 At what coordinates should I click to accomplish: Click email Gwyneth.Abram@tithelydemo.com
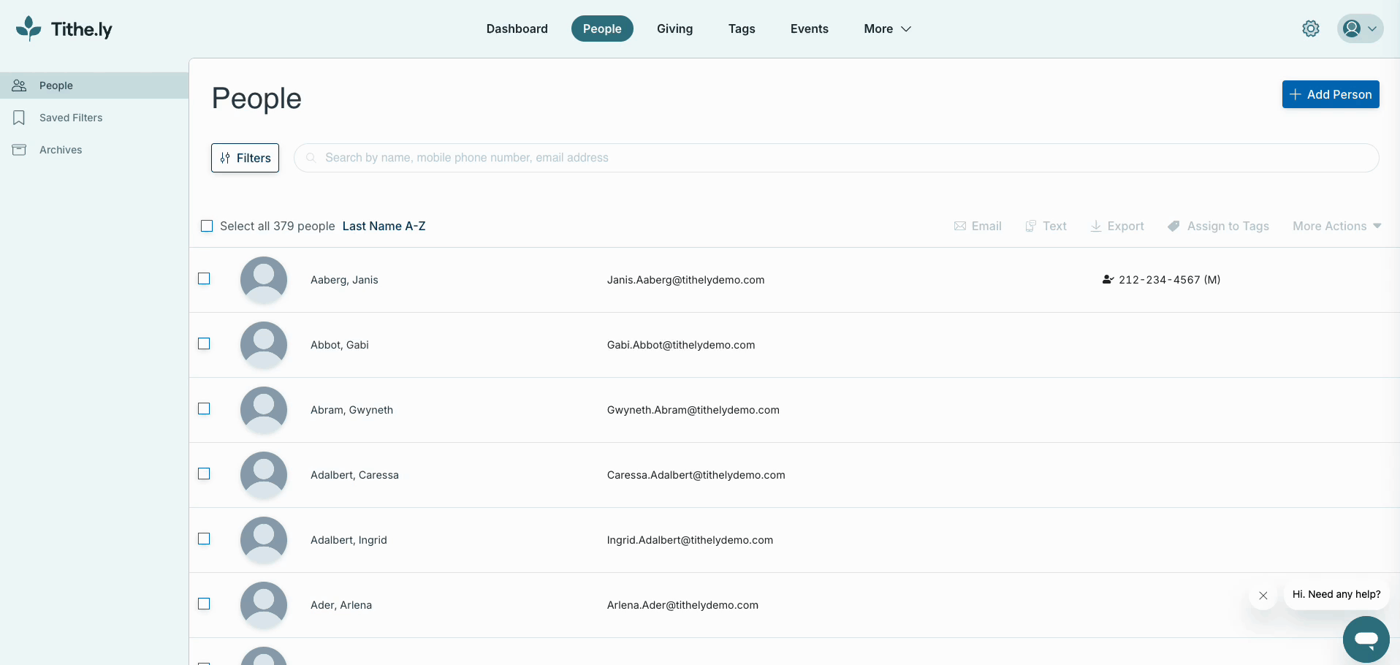point(693,410)
